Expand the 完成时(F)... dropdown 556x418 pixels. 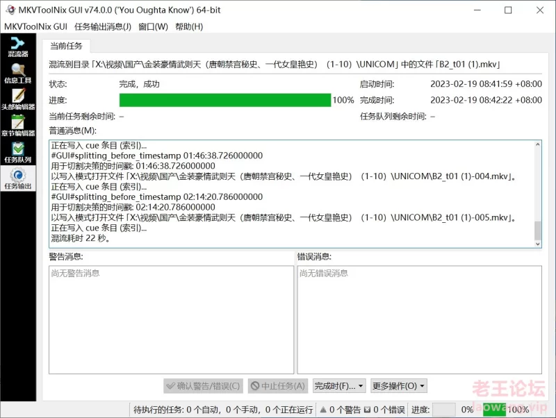coord(339,386)
